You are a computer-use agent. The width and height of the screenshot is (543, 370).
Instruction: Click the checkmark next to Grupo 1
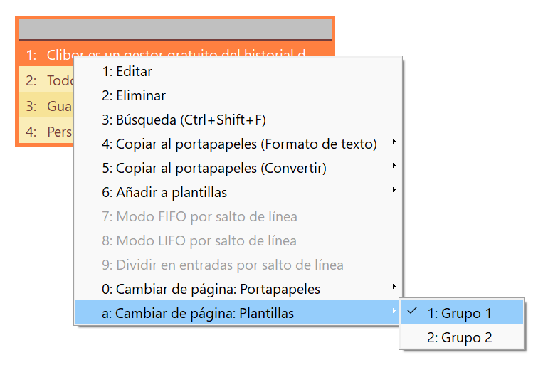pyautogui.click(x=412, y=311)
